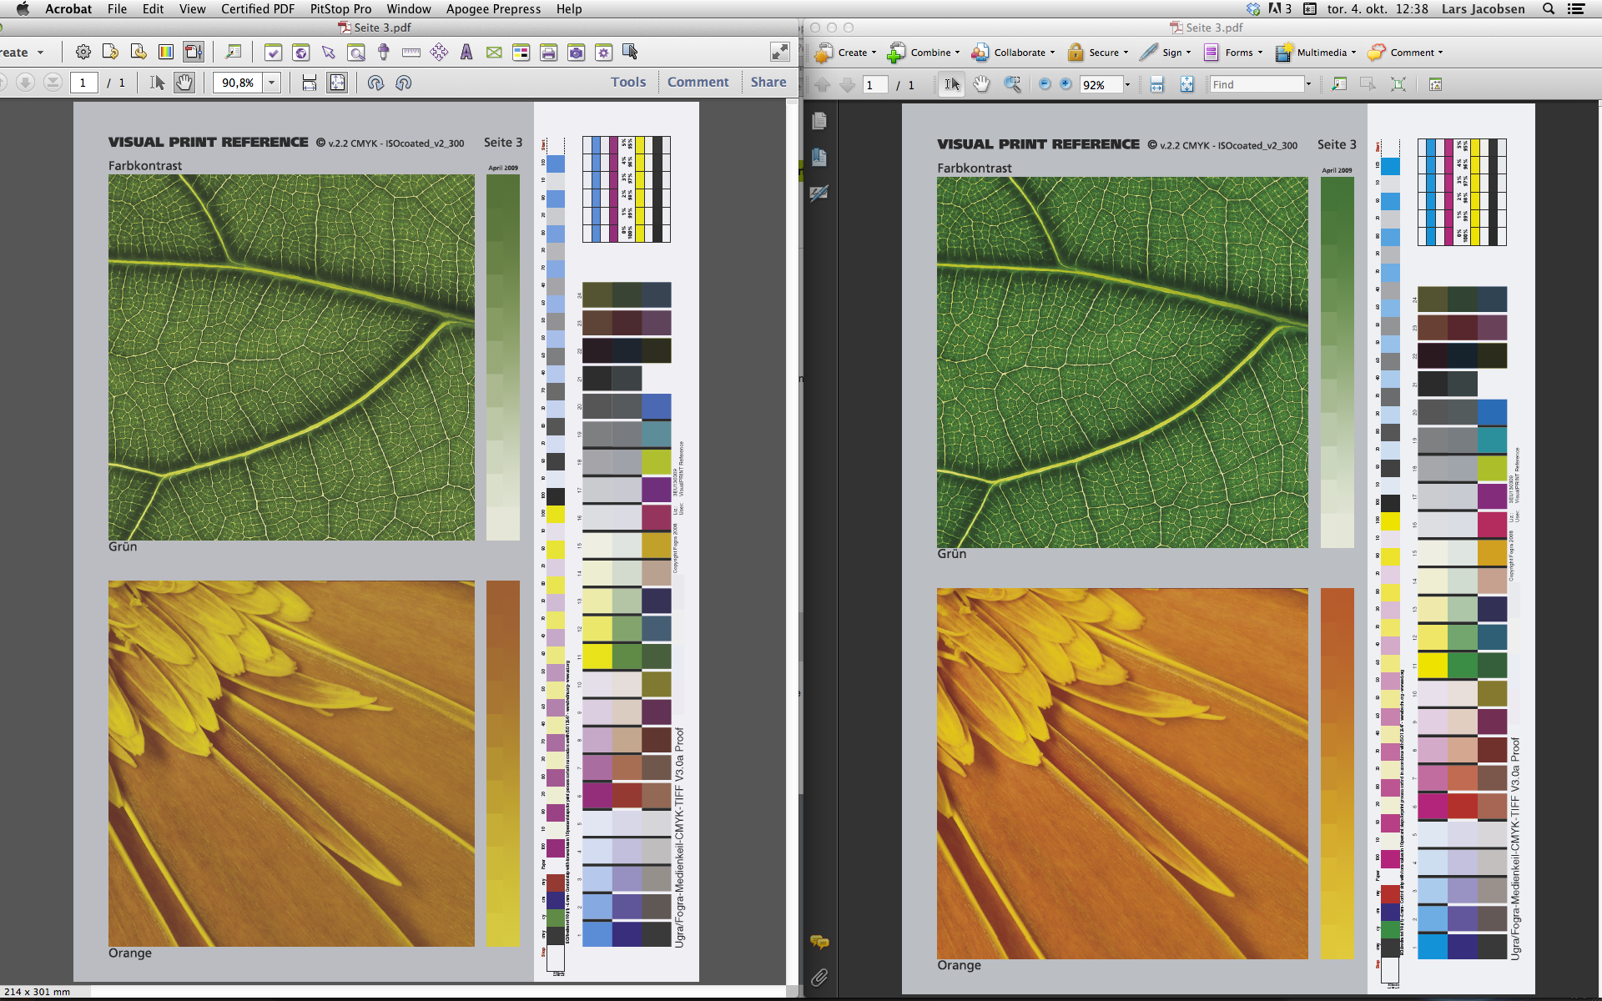Open the Certified PDF menu
The height and width of the screenshot is (1001, 1602).
(x=258, y=9)
